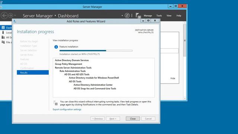Select Dashboard in the Server Manager sidebar

point(6,28)
